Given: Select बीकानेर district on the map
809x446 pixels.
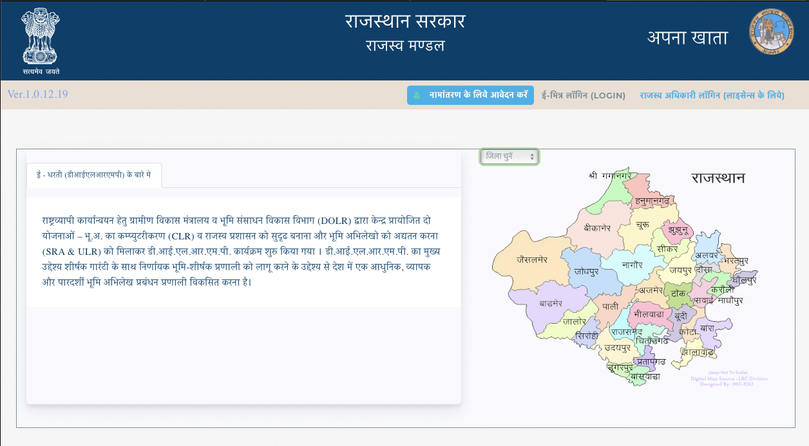Looking at the screenshot, I should click(596, 228).
